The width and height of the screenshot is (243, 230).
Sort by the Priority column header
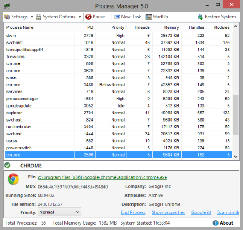tap(111, 27)
